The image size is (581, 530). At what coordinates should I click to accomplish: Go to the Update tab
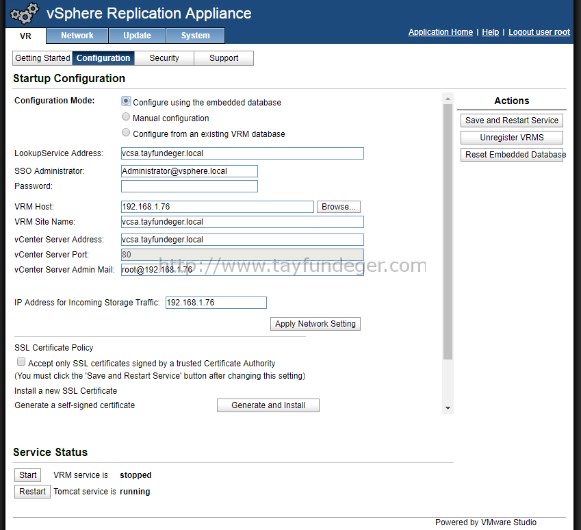137,36
